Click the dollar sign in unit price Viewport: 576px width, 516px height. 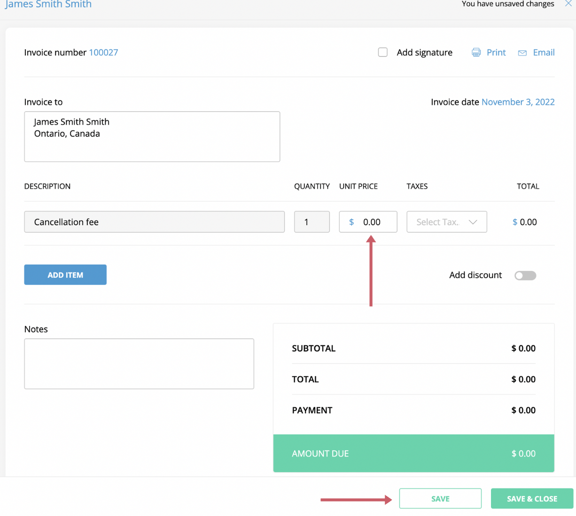click(x=351, y=222)
